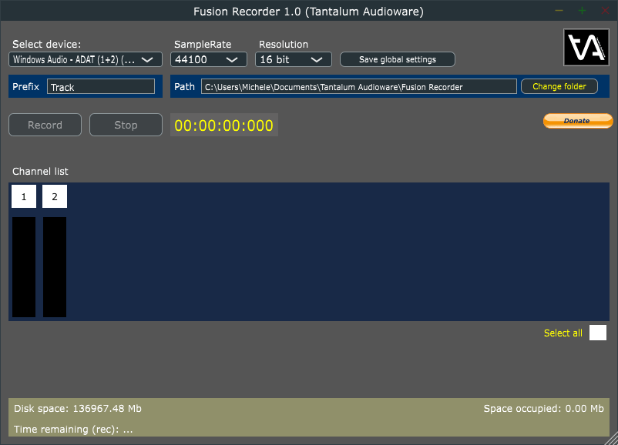
Task: Click the yellow timecode display
Action: coord(224,125)
